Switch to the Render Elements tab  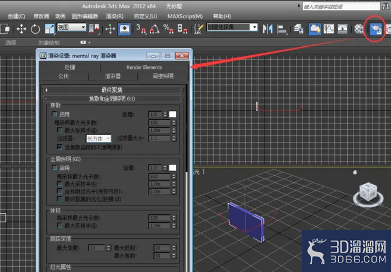(144, 67)
